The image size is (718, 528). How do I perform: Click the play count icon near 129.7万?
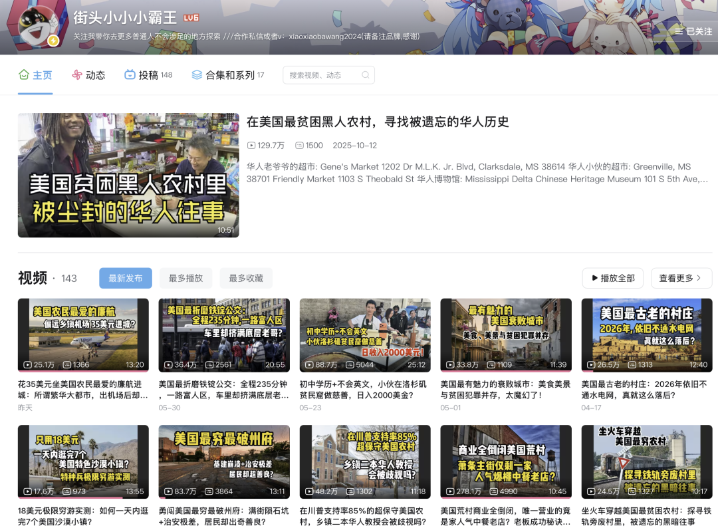(x=251, y=146)
